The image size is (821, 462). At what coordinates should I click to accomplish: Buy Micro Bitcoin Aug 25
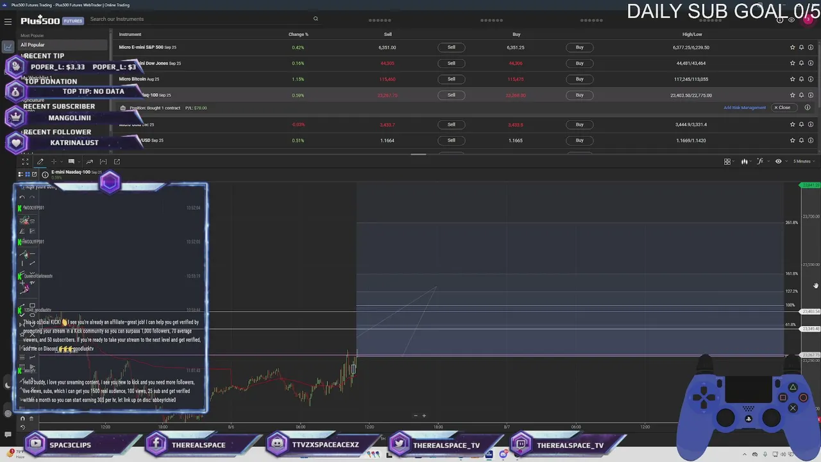pos(579,79)
